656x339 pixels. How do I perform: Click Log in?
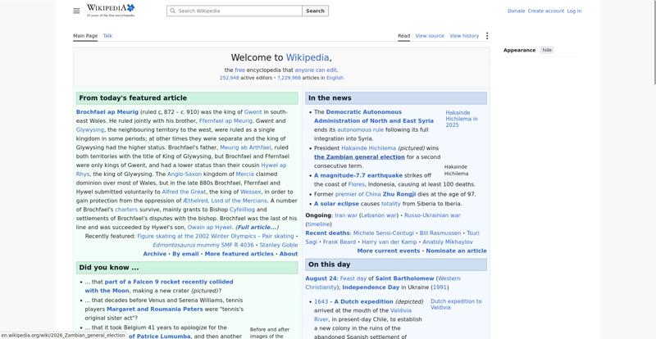[574, 11]
